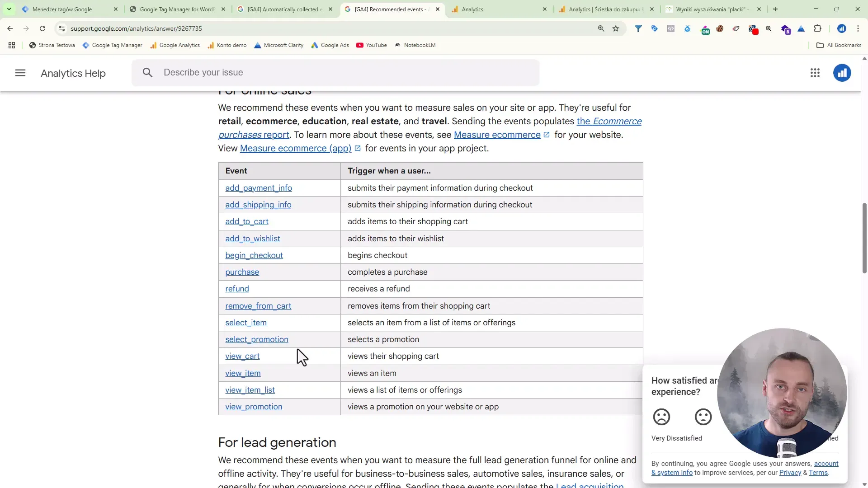Open the begin_checkout event link
This screenshot has width=868, height=488.
(254, 255)
